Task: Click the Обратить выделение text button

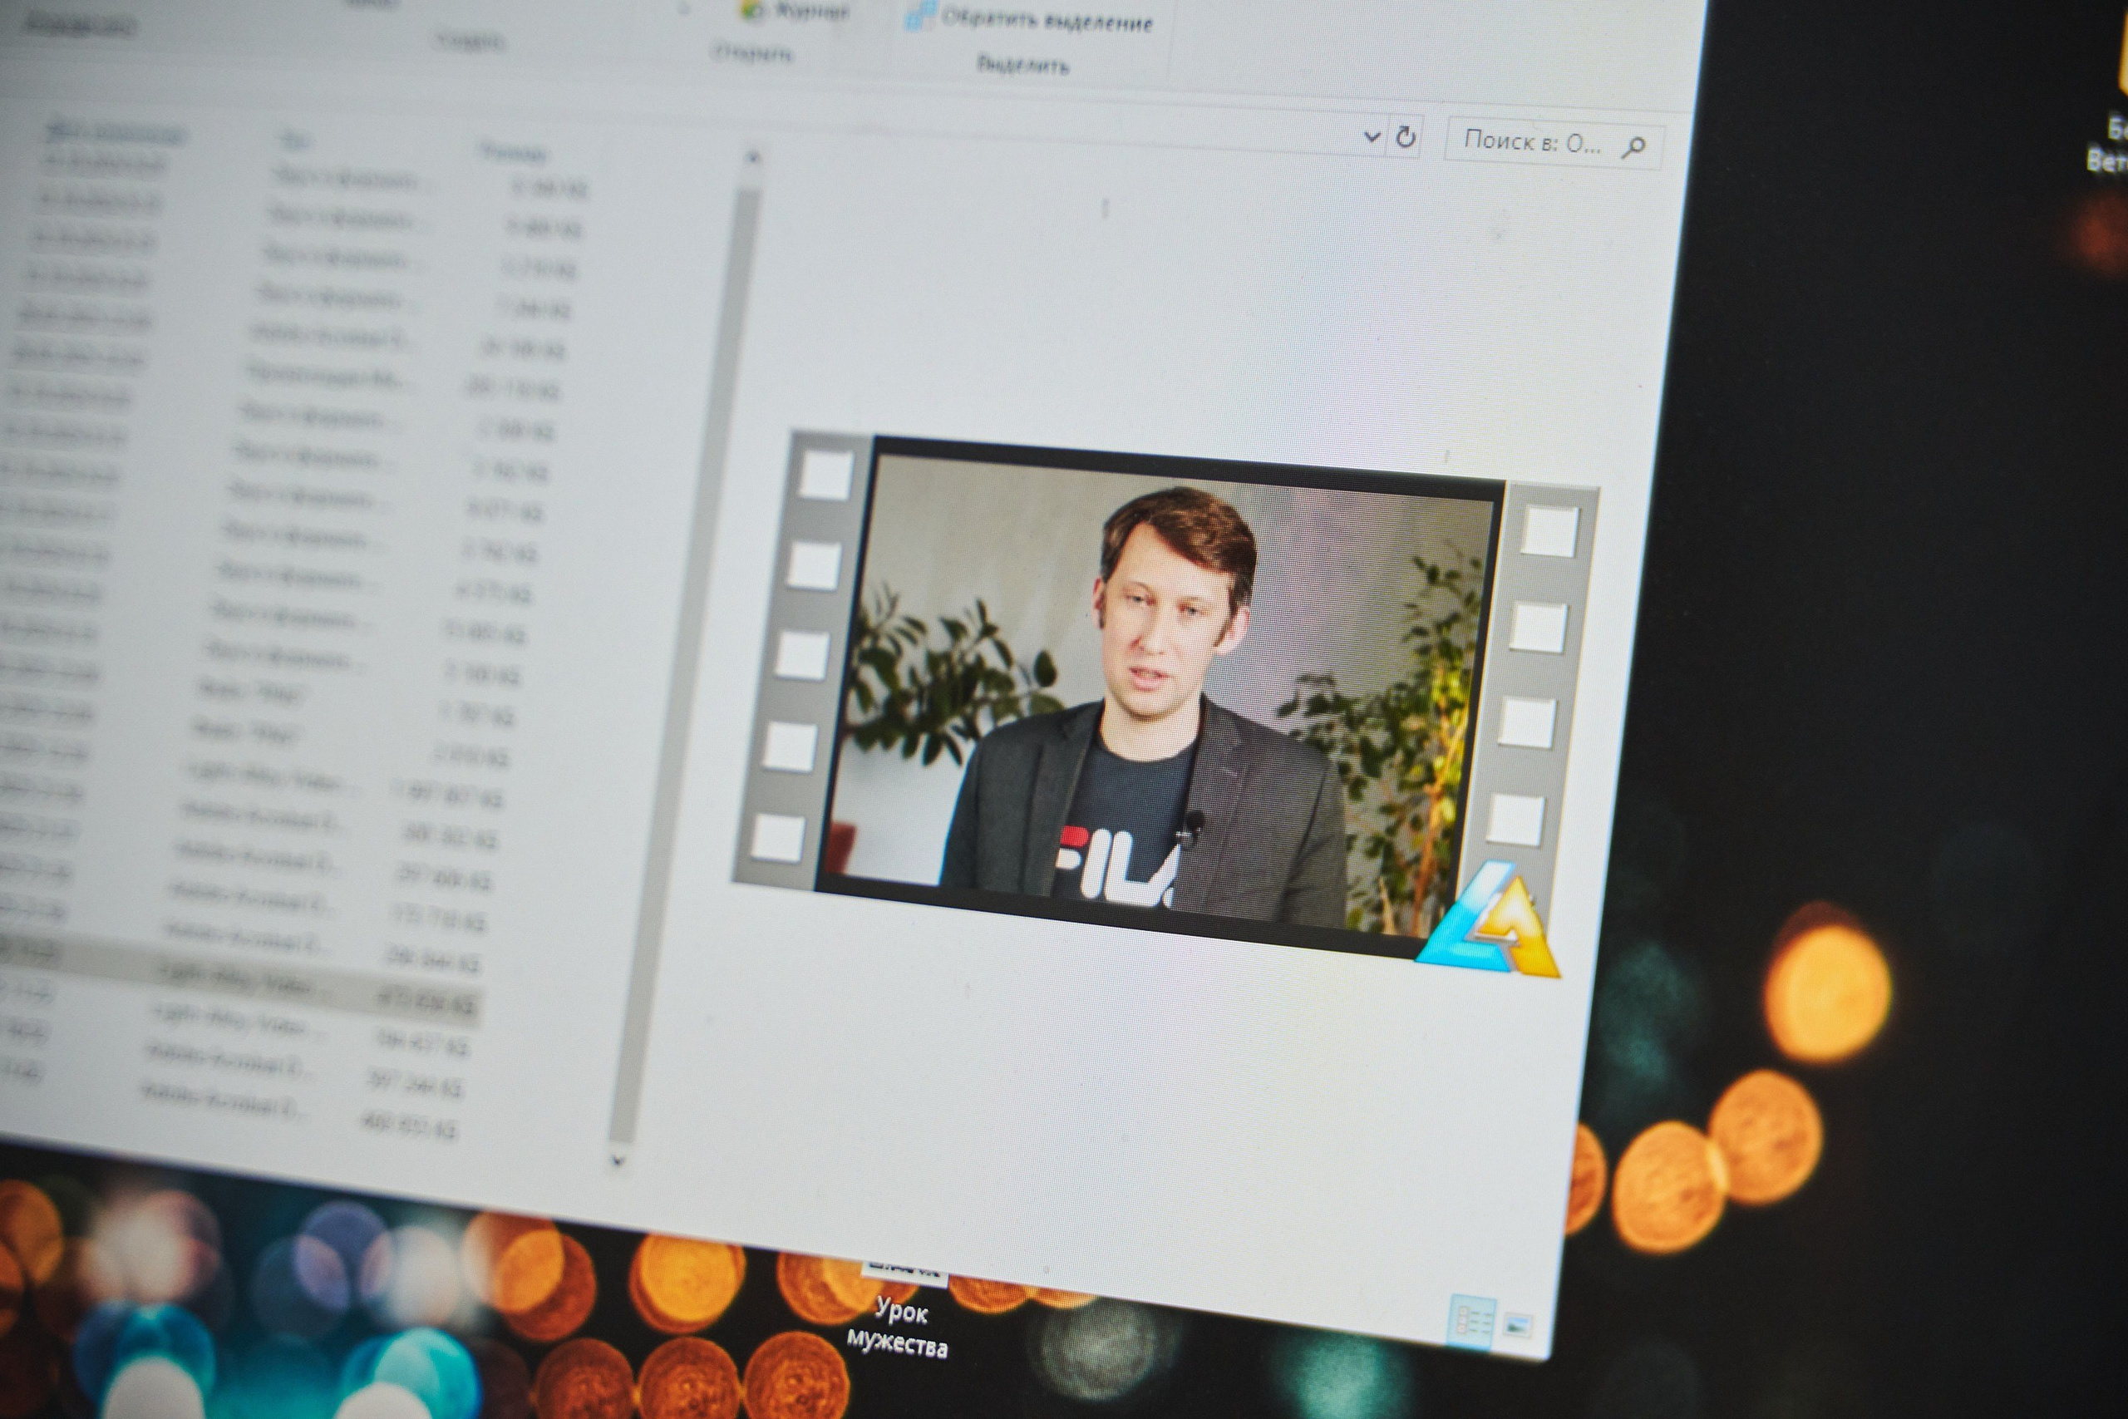Action: [1047, 20]
